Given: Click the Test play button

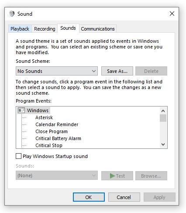Looking at the screenshot, I should [117, 176].
